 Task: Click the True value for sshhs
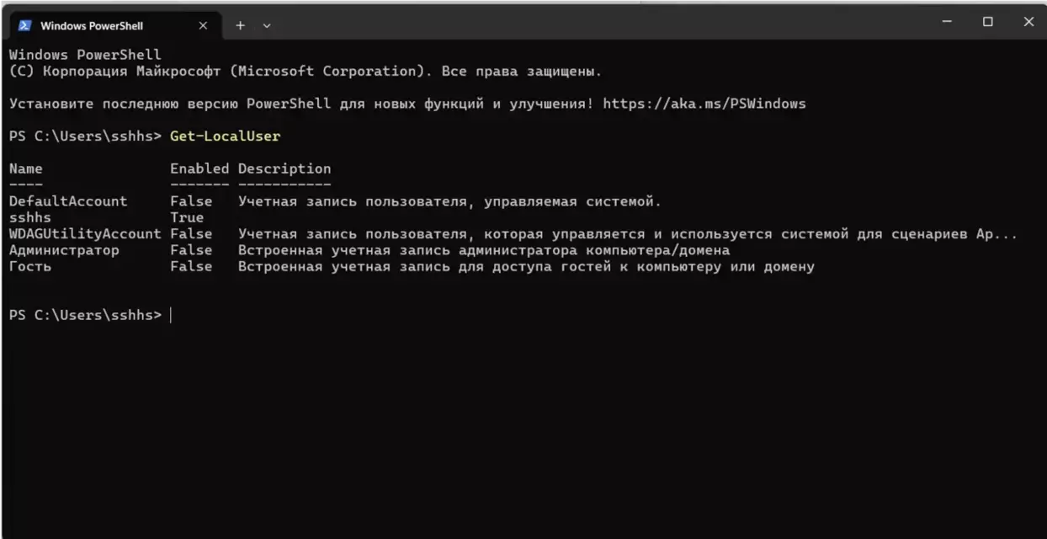187,217
